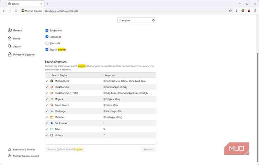Viewport: 259px width, 165px height.
Task: Clear the search field with the X icon
Action: click(153, 20)
